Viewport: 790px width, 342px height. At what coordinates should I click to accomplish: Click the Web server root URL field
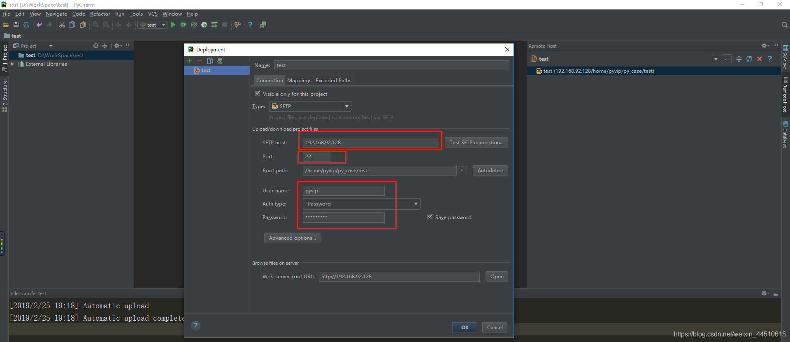point(399,277)
